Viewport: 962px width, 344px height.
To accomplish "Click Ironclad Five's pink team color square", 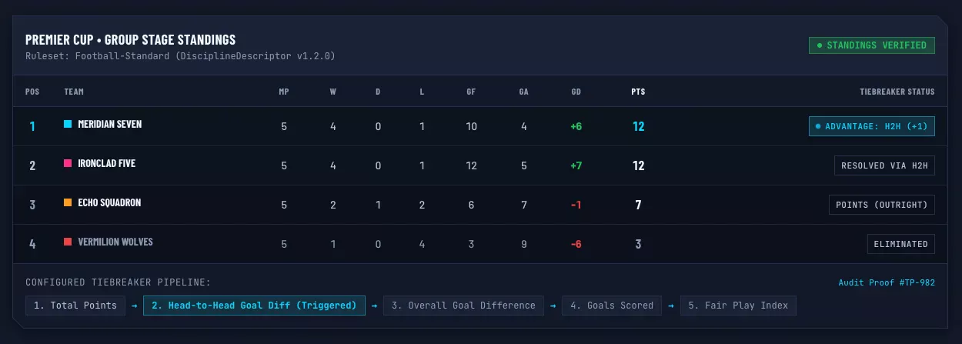I will pyautogui.click(x=68, y=163).
